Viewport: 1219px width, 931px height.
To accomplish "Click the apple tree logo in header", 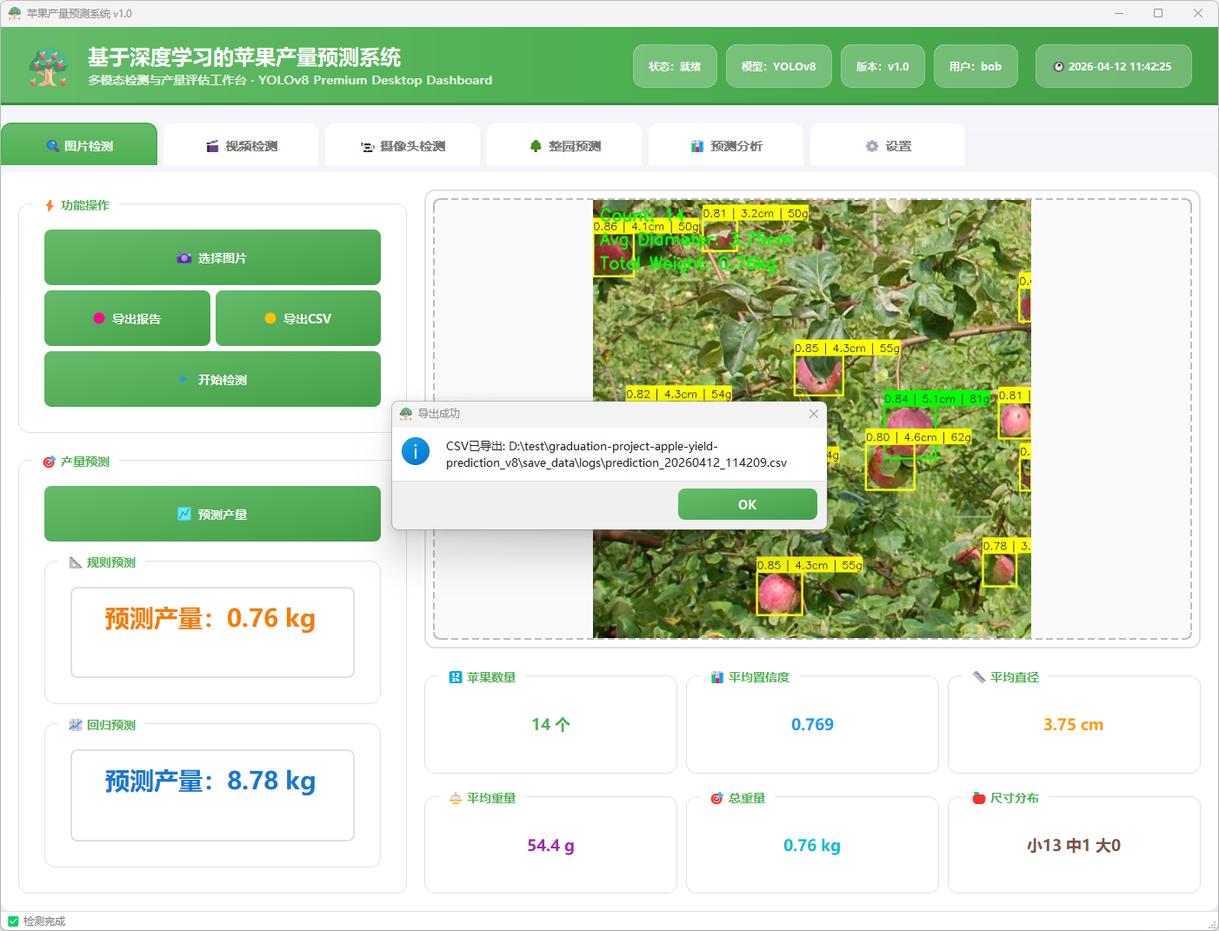I will click(49, 67).
